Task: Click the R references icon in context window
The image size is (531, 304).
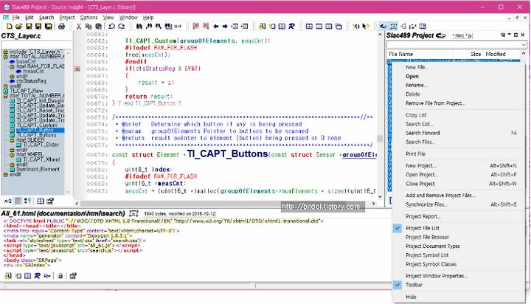Action: click(38, 276)
